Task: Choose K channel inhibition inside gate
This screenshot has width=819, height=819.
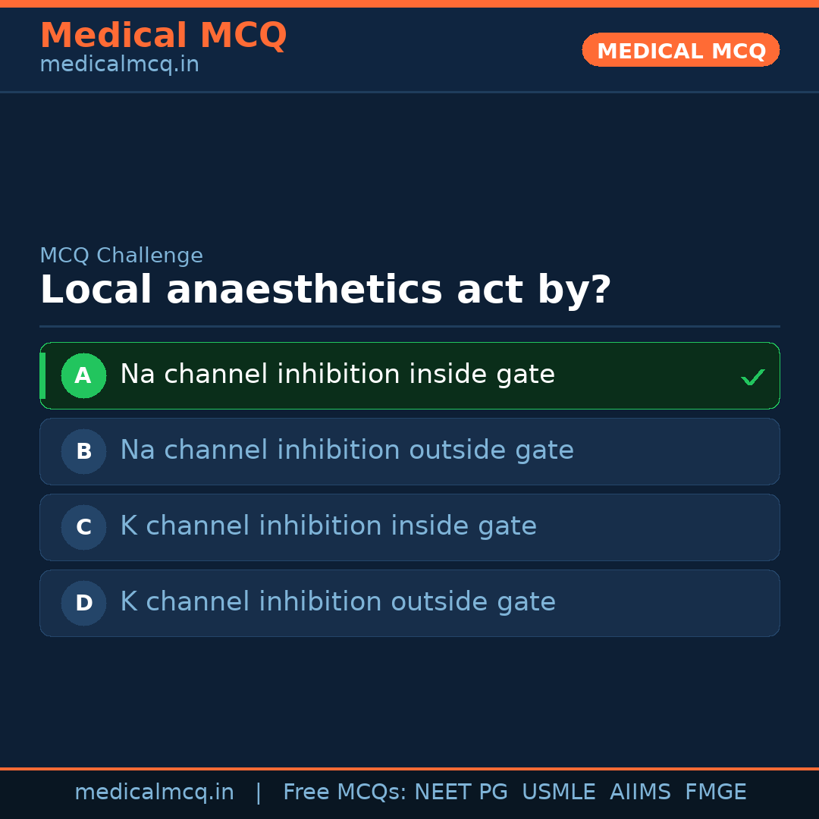Action: click(328, 526)
